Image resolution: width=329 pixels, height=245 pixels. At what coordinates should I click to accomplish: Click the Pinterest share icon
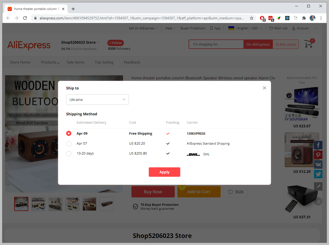(318, 155)
